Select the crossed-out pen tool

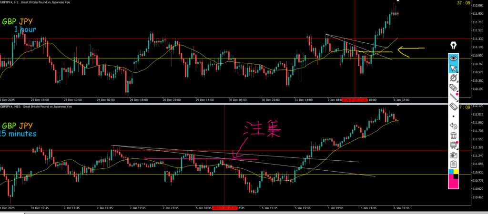tap(454, 78)
